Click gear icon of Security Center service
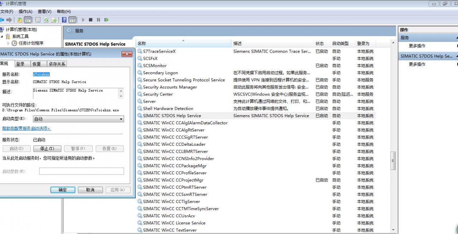This screenshot has height=234, width=458. click(140, 94)
